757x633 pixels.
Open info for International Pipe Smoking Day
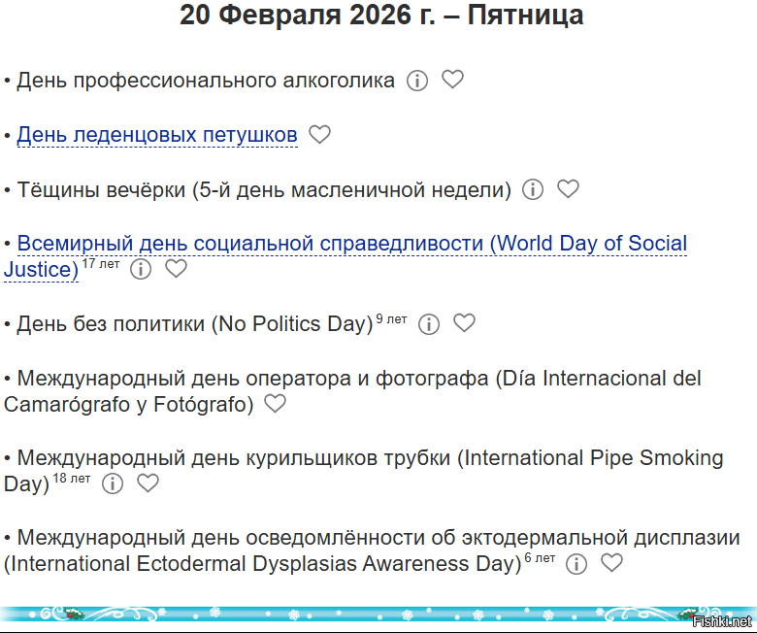(113, 483)
